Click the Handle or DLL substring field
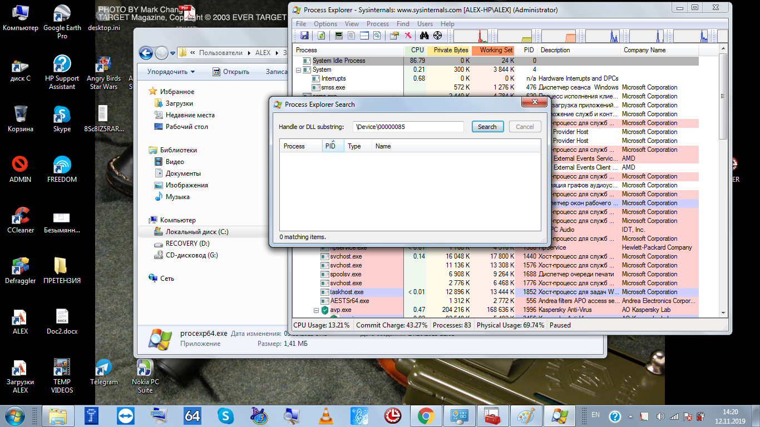 click(x=408, y=127)
